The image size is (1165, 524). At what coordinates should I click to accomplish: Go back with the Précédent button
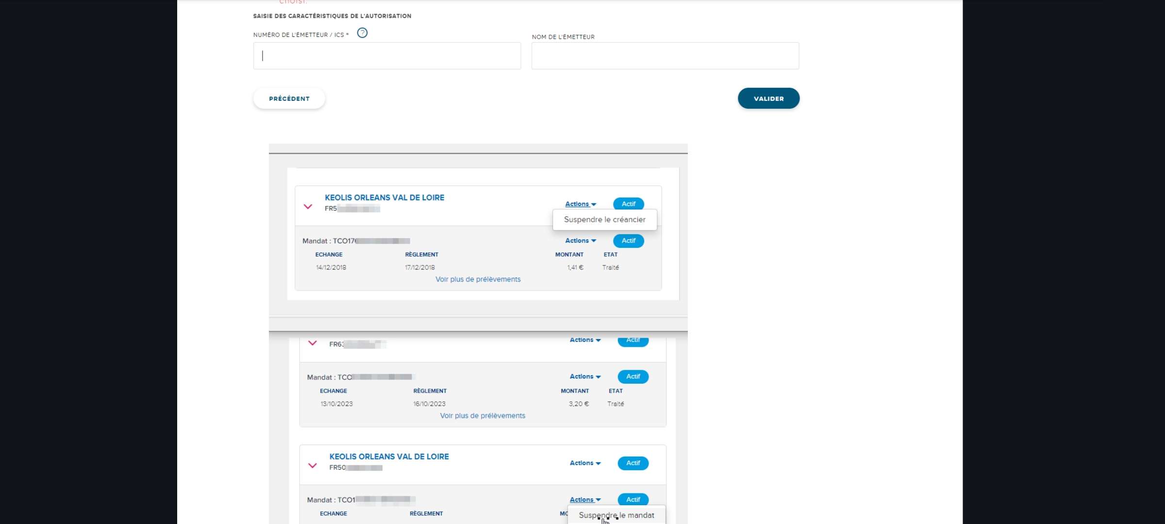(x=289, y=98)
